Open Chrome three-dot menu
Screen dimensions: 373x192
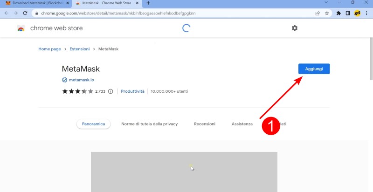[x=366, y=14]
